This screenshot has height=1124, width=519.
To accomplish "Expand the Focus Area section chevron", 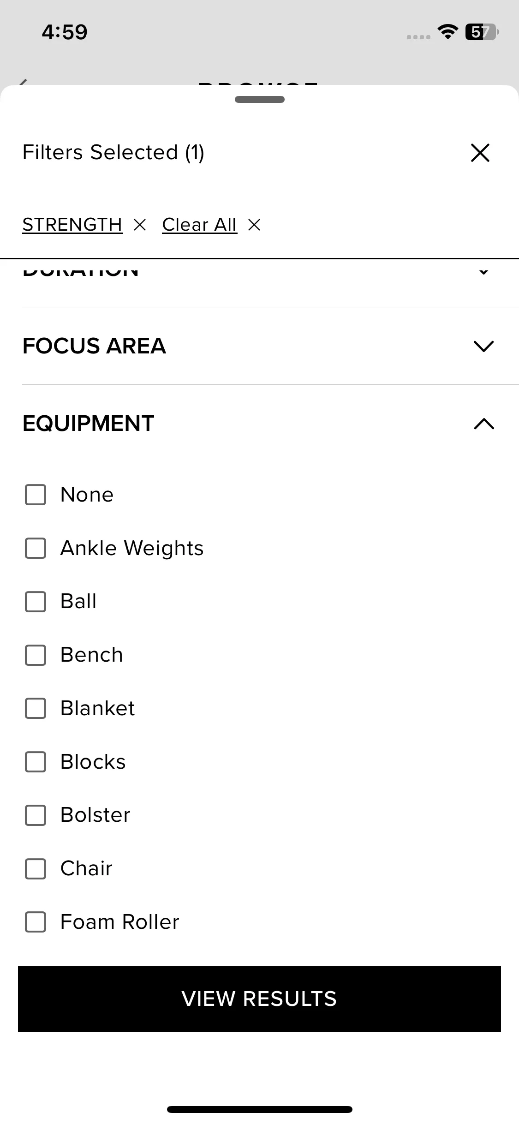I will click(x=483, y=346).
